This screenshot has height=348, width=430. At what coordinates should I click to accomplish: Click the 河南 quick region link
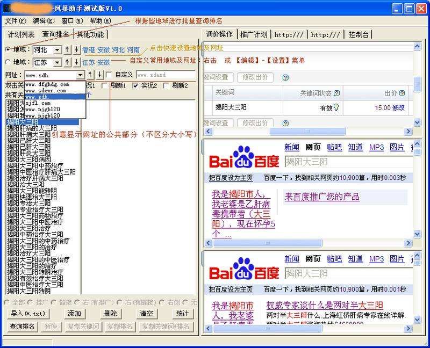pyautogui.click(x=133, y=50)
